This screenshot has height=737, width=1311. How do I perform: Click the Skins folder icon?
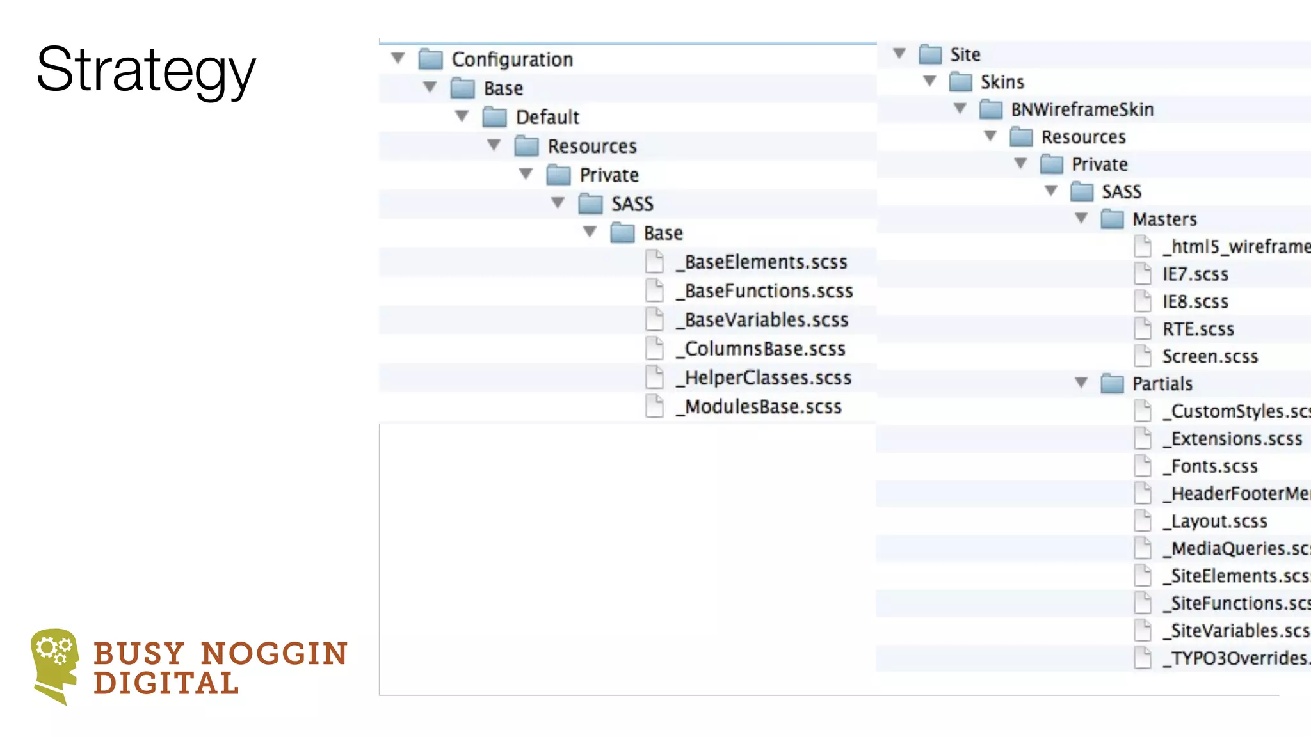tap(960, 82)
